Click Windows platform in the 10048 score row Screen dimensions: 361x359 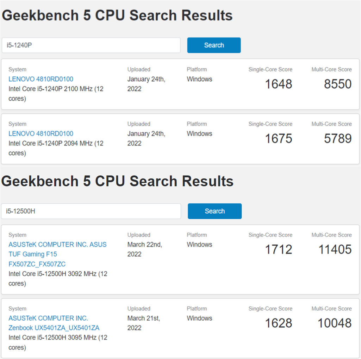[199, 318]
